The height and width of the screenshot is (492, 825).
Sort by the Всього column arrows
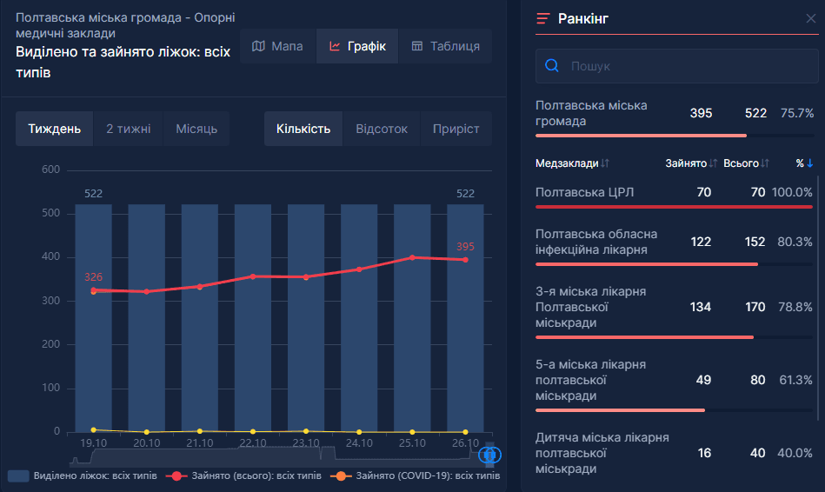pos(765,163)
